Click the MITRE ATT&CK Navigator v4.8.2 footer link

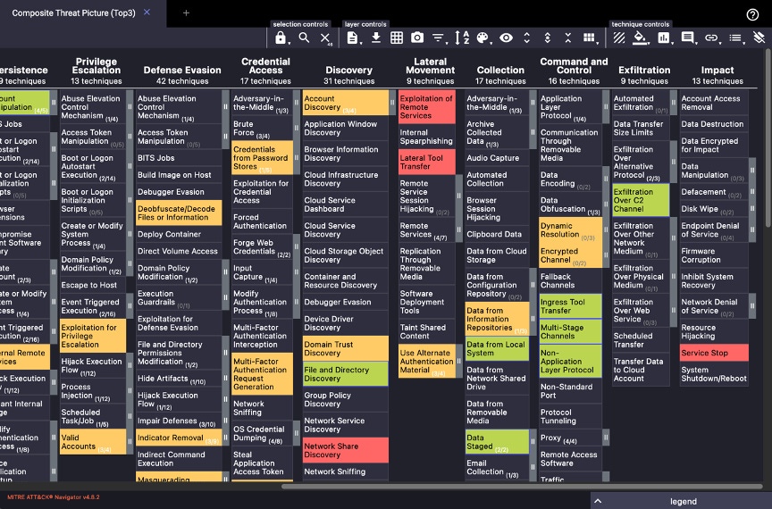tap(54, 496)
